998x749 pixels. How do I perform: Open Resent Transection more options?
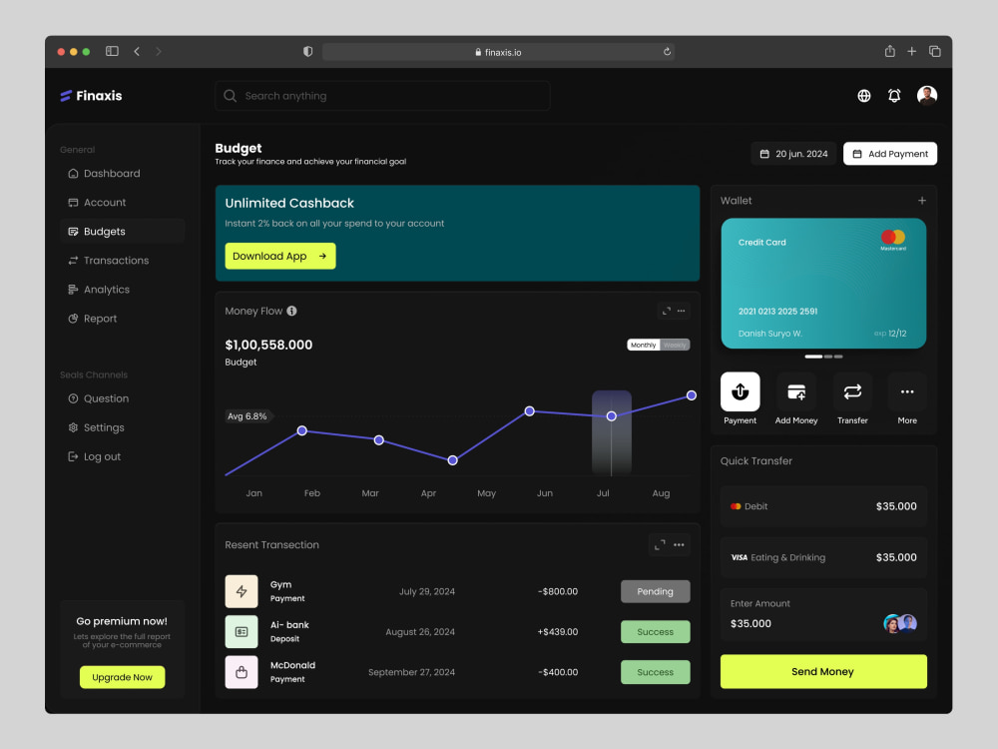pyautogui.click(x=679, y=544)
